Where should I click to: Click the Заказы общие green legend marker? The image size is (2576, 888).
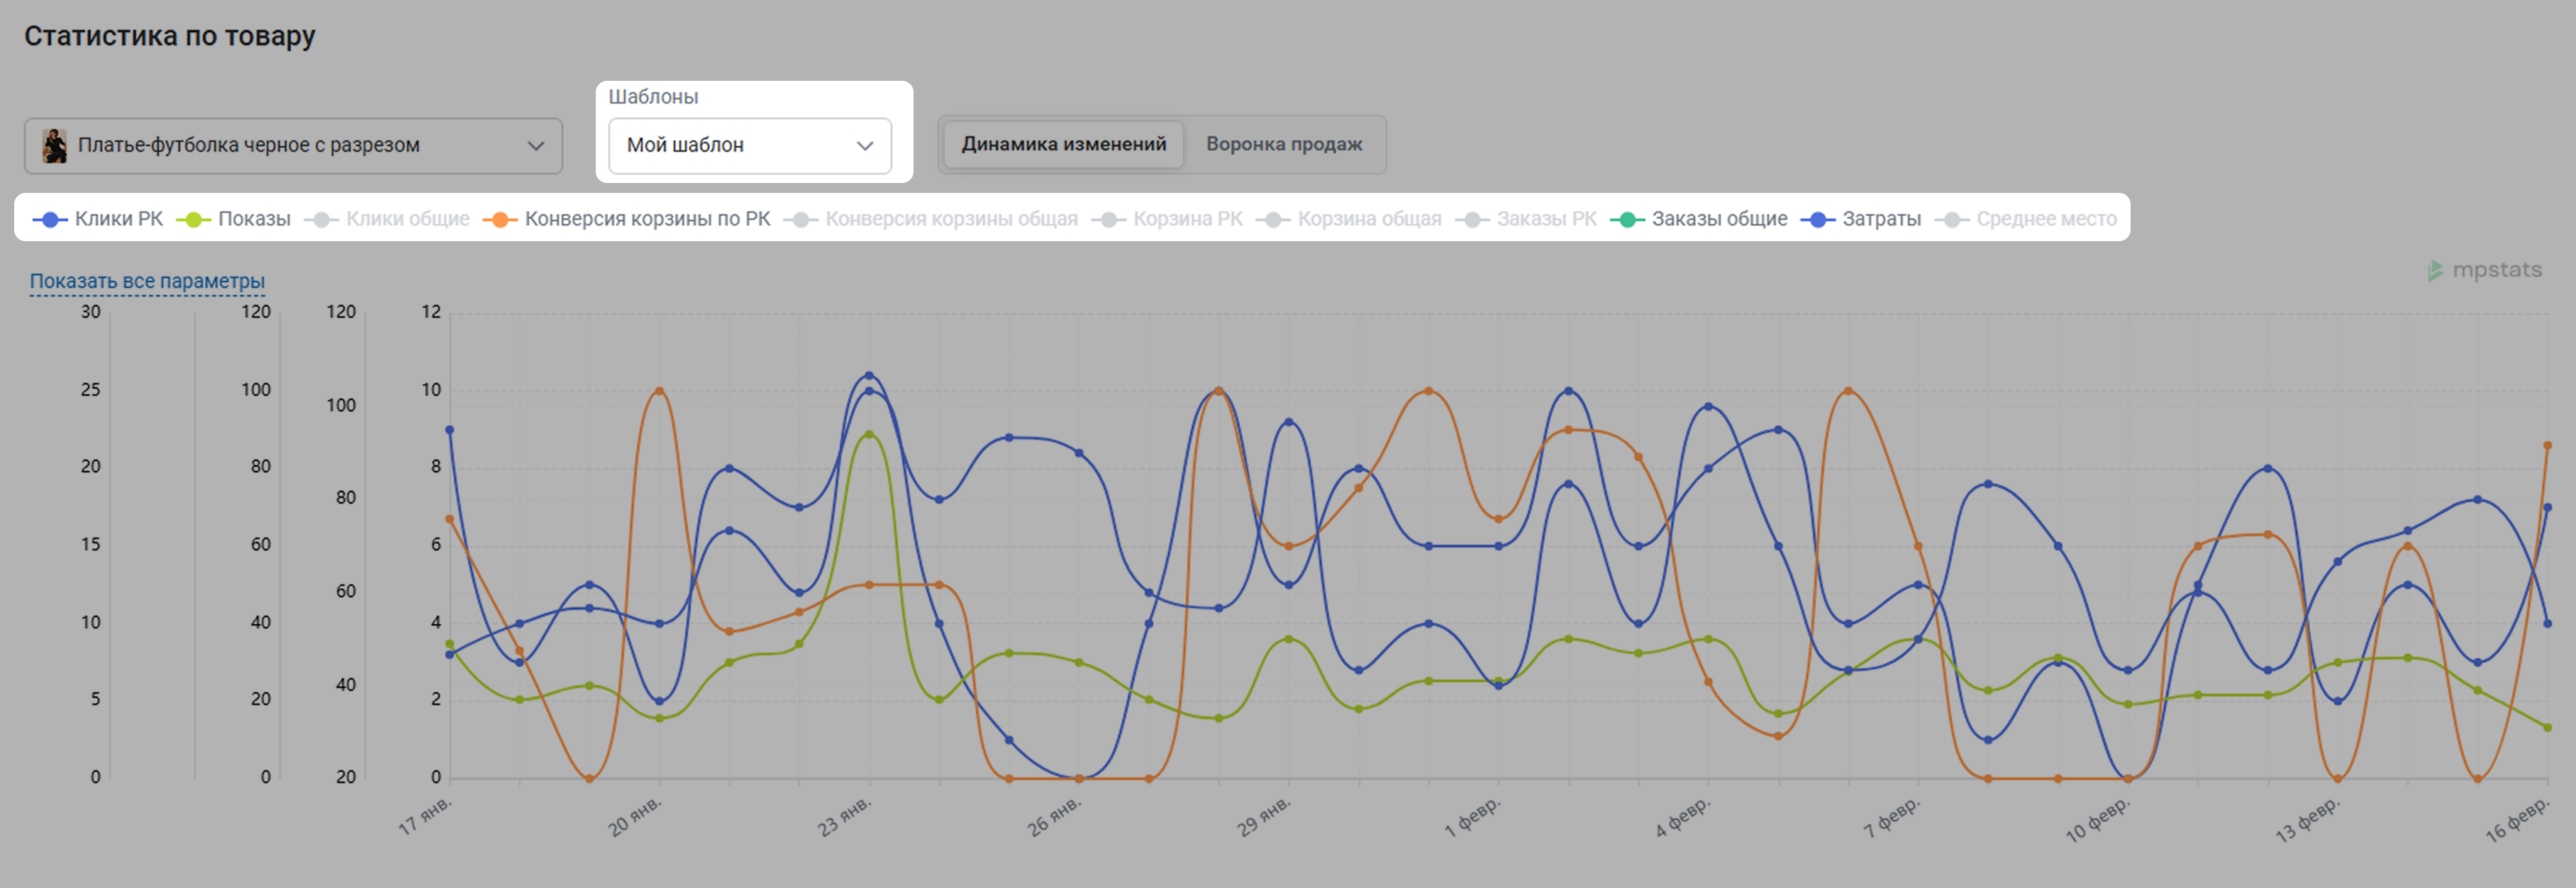(1627, 219)
